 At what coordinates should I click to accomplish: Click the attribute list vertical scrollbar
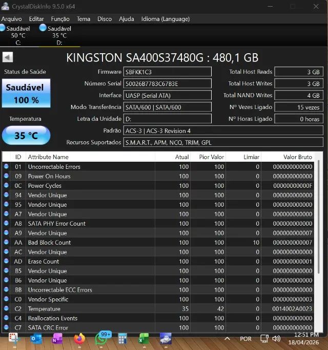coord(319,216)
